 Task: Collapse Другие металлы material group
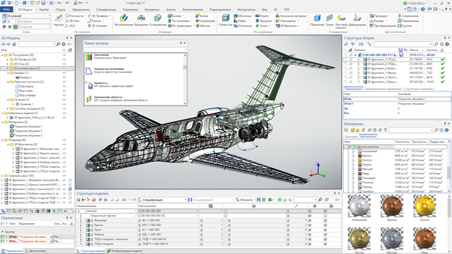(x=350, y=146)
